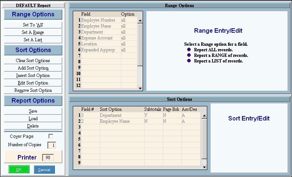Click the Set To 'All' button
This screenshot has width=292, height=177.
click(33, 25)
